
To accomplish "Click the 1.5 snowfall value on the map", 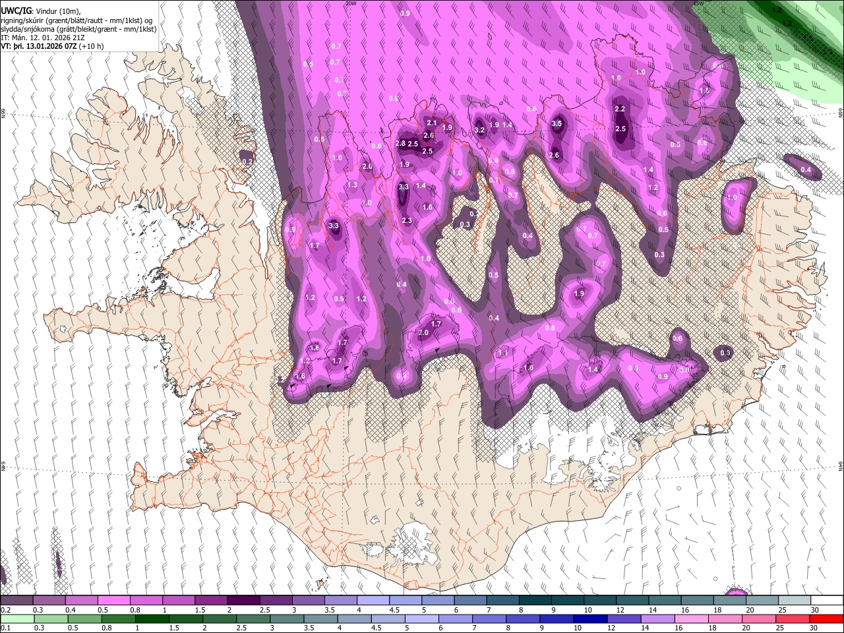I will (x=704, y=90).
